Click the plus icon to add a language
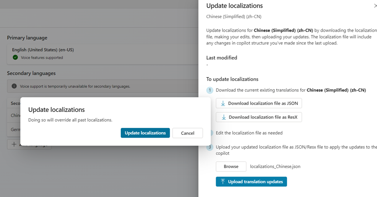377x197 pixels. point(14,144)
